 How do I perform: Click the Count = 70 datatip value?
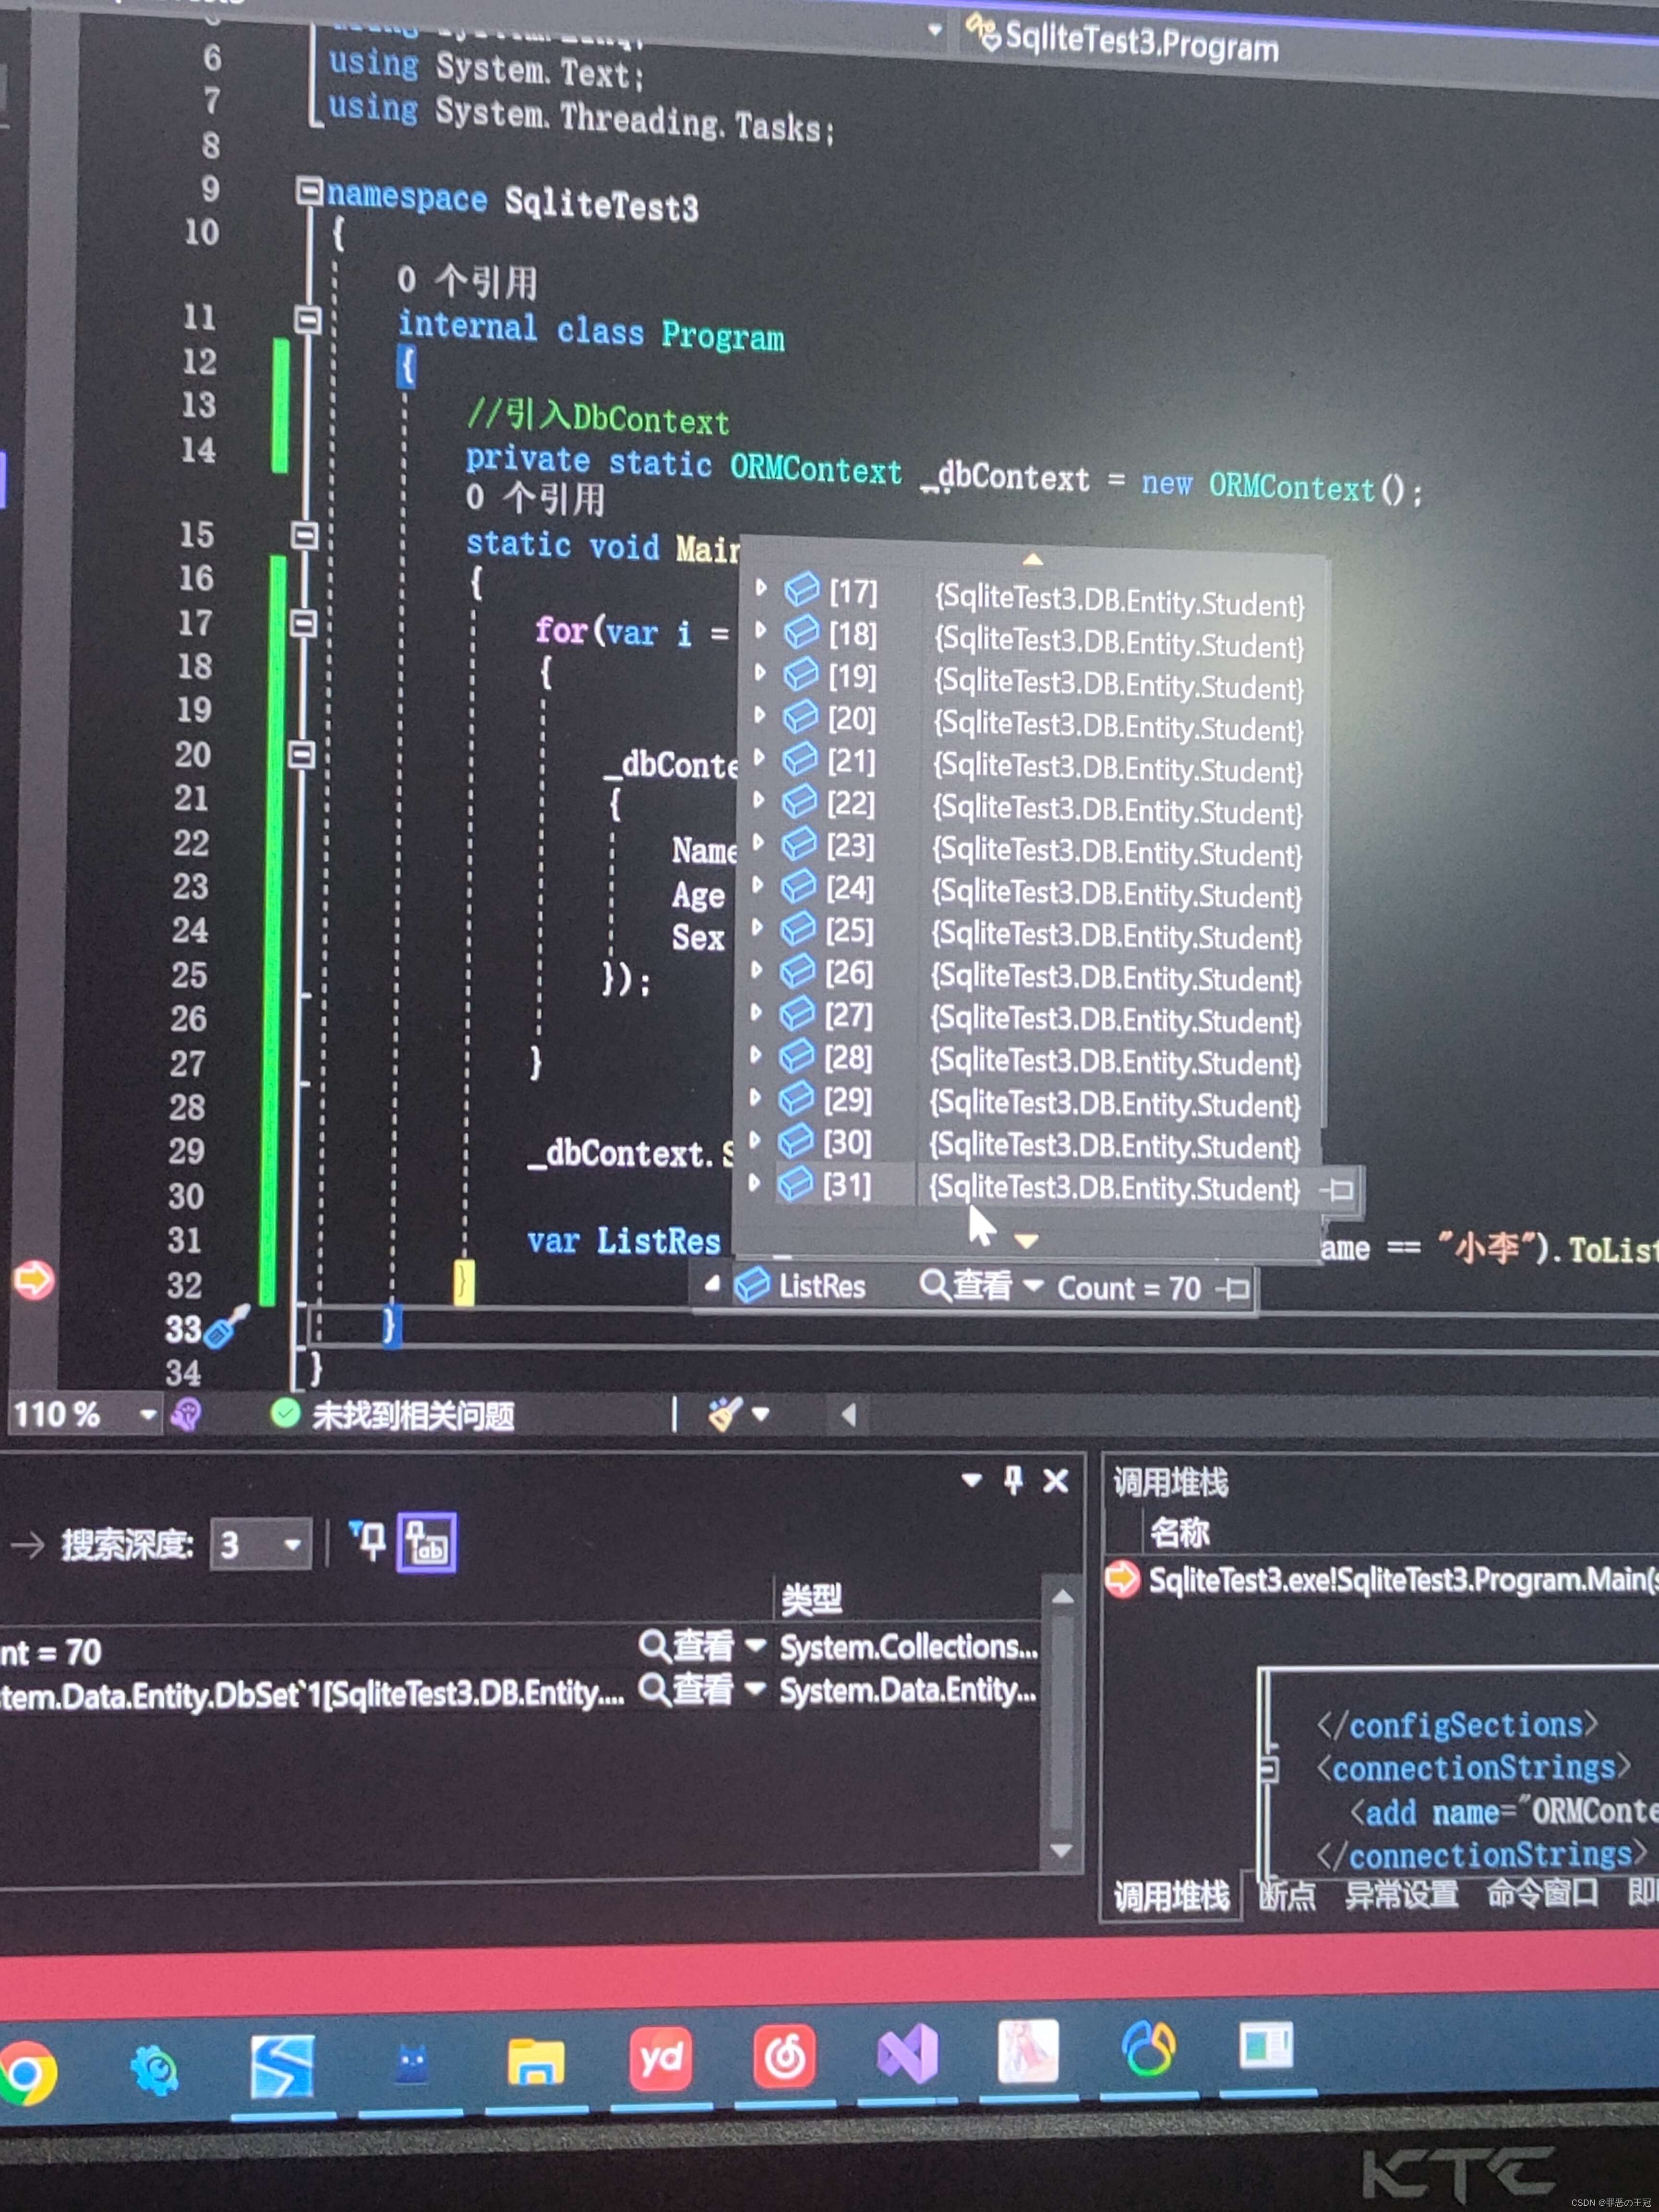click(x=1129, y=1288)
